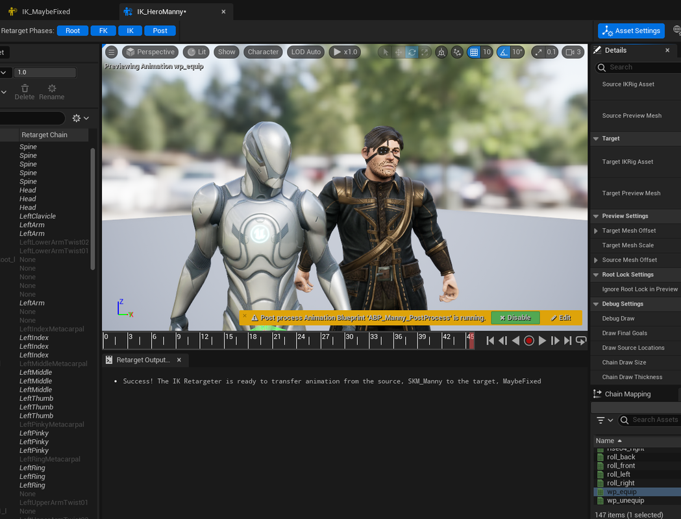Toggle grid snapping in viewport
Screen dimensions: 681x519
click(474, 52)
